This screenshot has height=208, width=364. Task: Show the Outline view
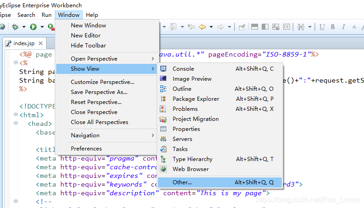pyautogui.click(x=220, y=88)
